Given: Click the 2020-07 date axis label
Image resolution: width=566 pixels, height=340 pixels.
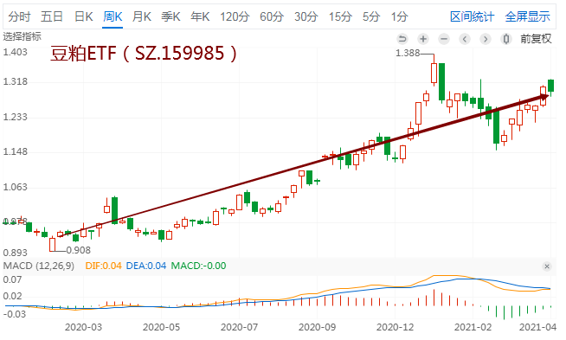Looking at the screenshot, I should tap(239, 327).
